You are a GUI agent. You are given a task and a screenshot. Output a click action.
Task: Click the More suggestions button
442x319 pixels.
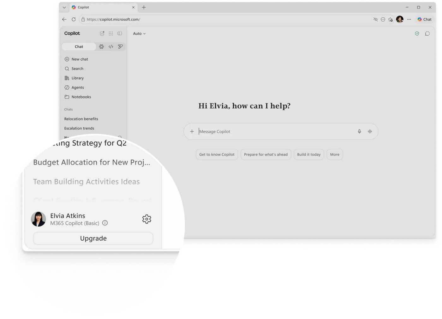pyautogui.click(x=335, y=154)
